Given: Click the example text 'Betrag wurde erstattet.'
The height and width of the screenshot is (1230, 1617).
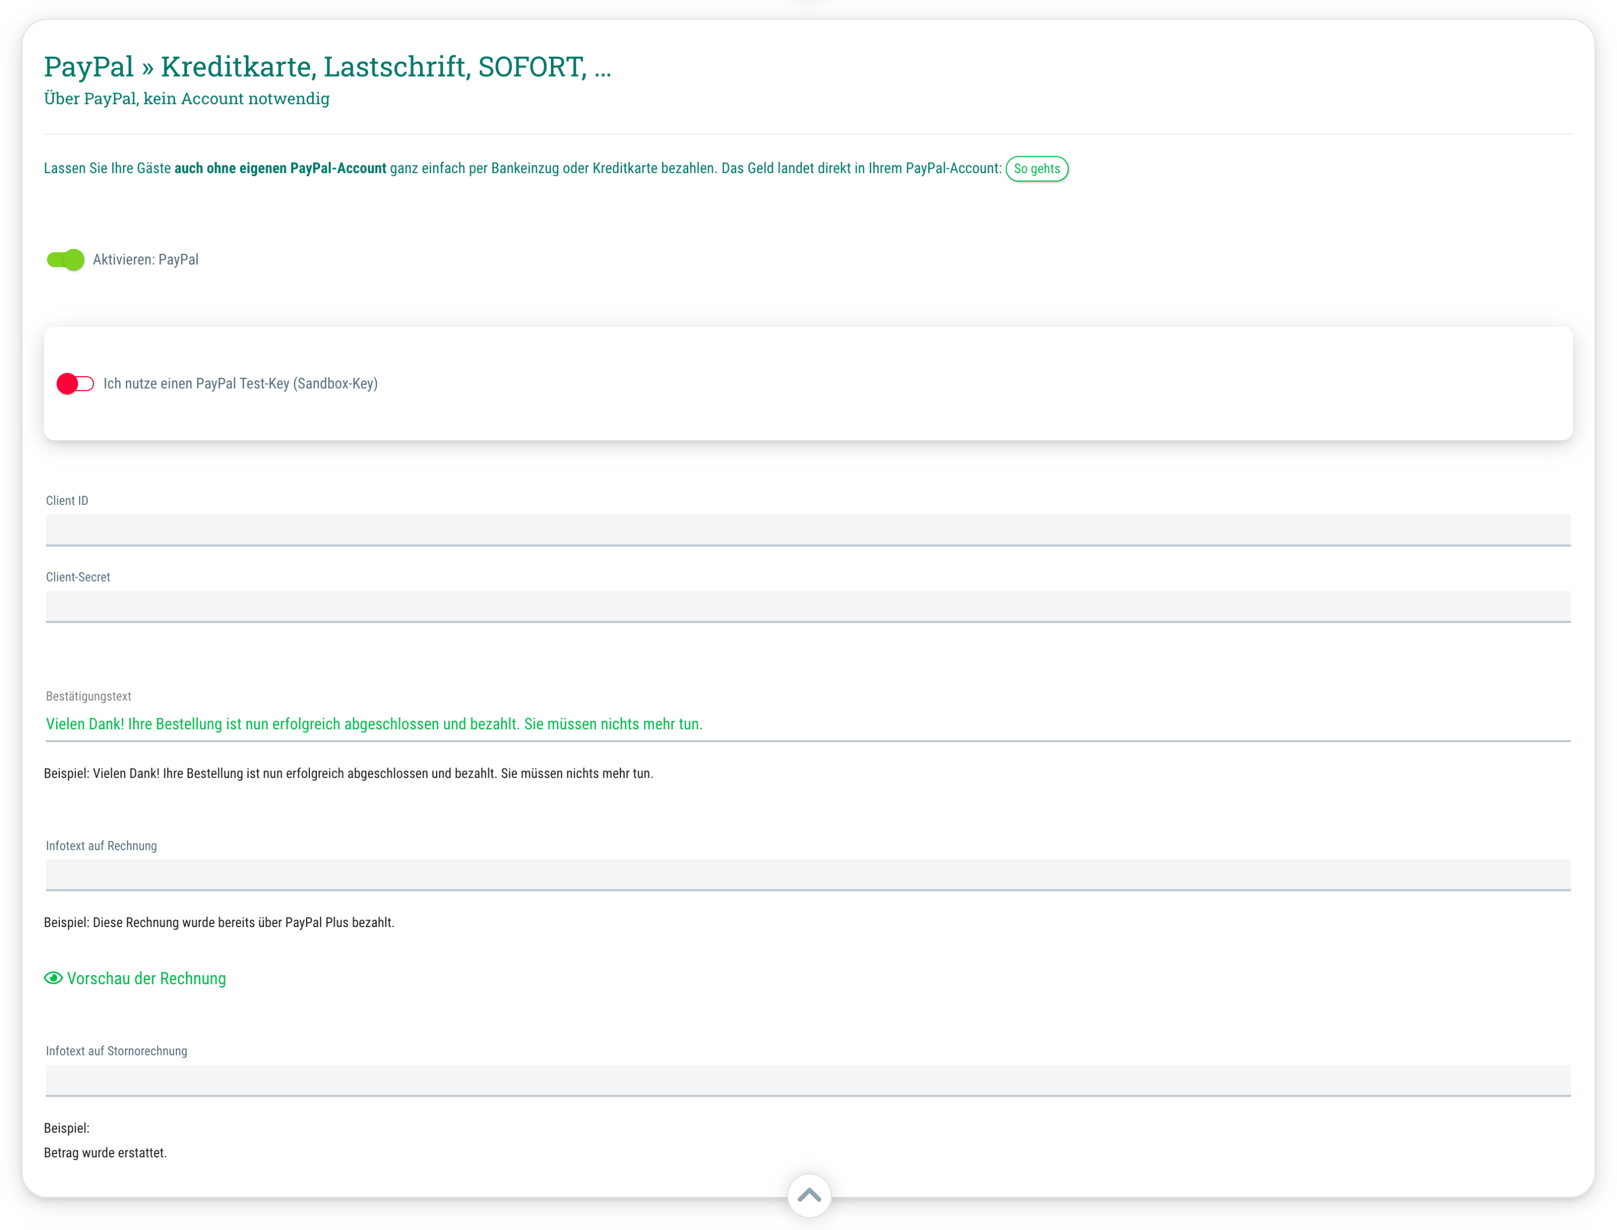Looking at the screenshot, I should point(106,1153).
